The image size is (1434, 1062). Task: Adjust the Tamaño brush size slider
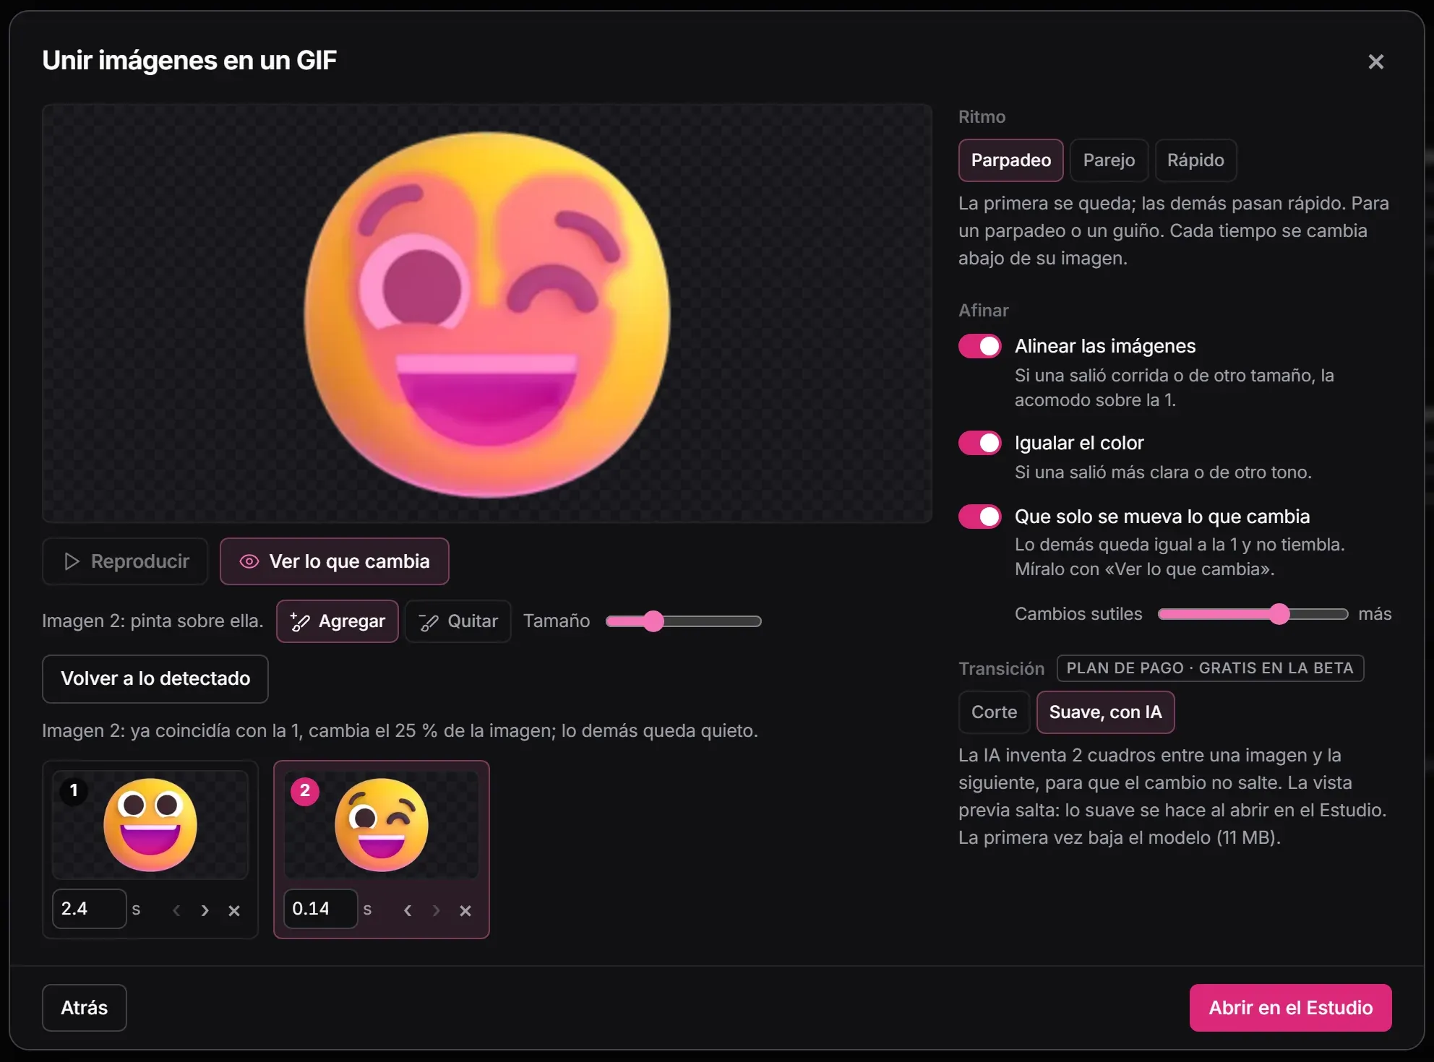pos(684,621)
